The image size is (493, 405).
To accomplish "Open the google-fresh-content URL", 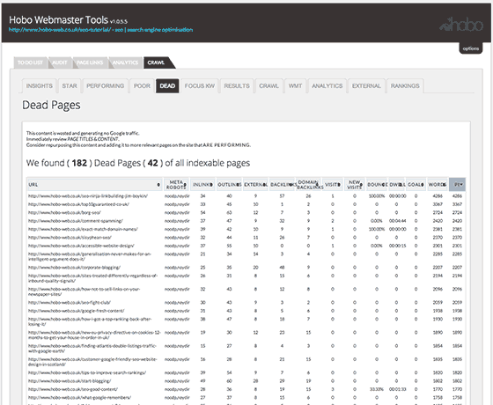I will (76, 311).
